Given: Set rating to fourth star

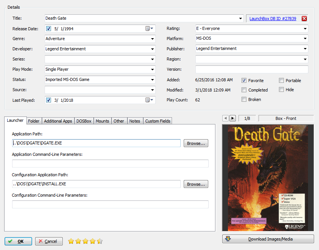Looking at the screenshot, I should pos(93,241).
